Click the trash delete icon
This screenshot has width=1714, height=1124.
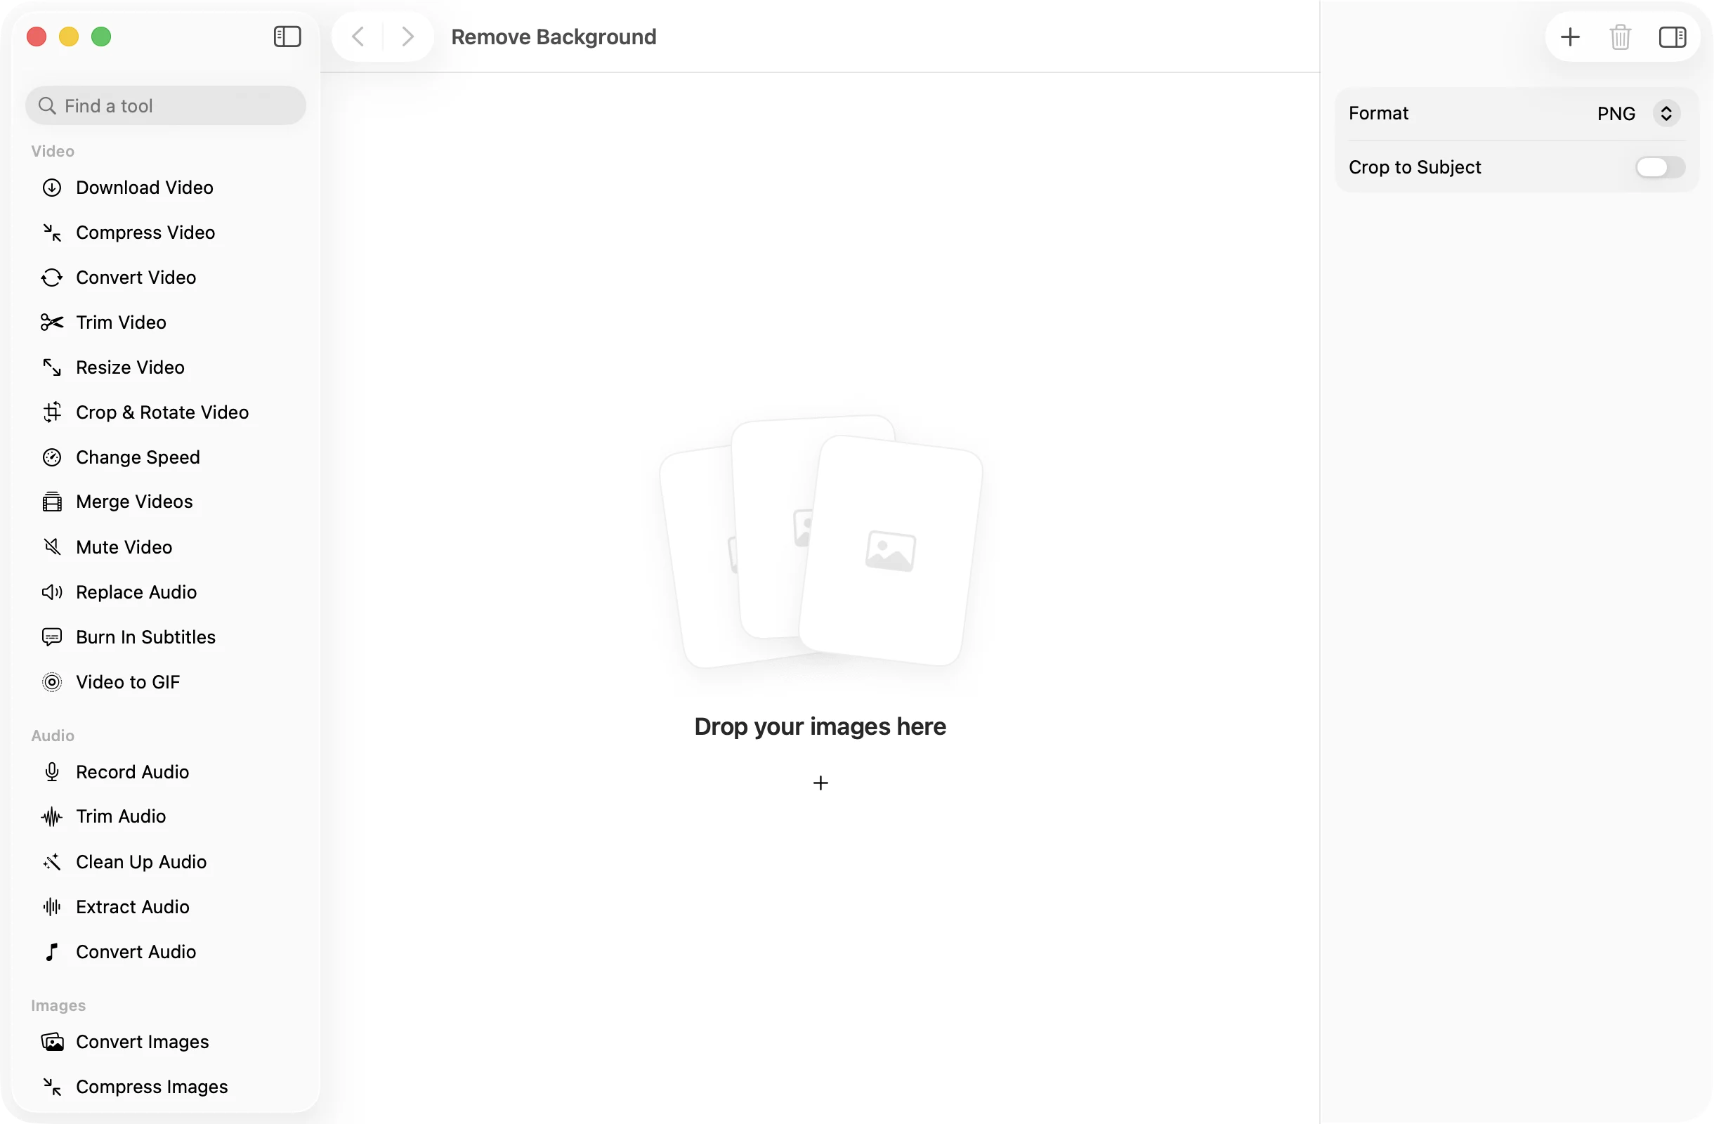coord(1621,37)
